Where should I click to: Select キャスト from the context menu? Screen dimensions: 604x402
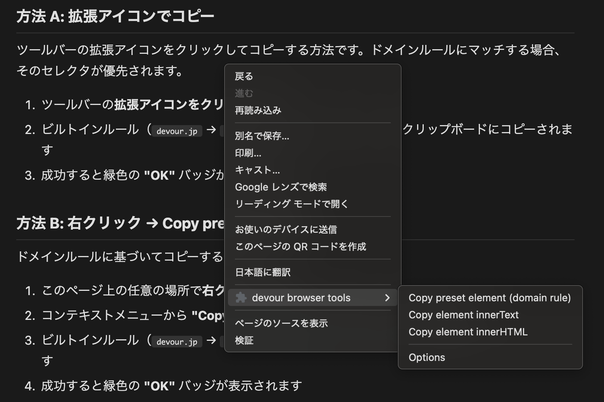257,170
